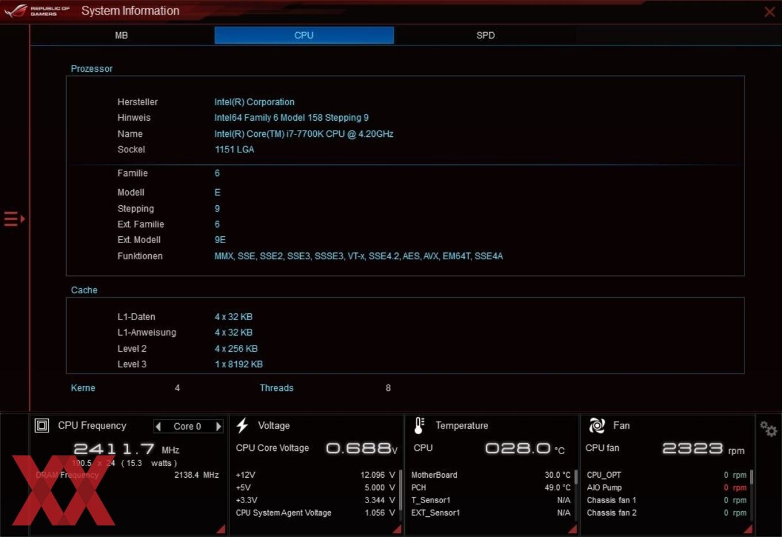Image resolution: width=782 pixels, height=537 pixels.
Task: Click the +3.3V row value 3.344
Action: [379, 500]
